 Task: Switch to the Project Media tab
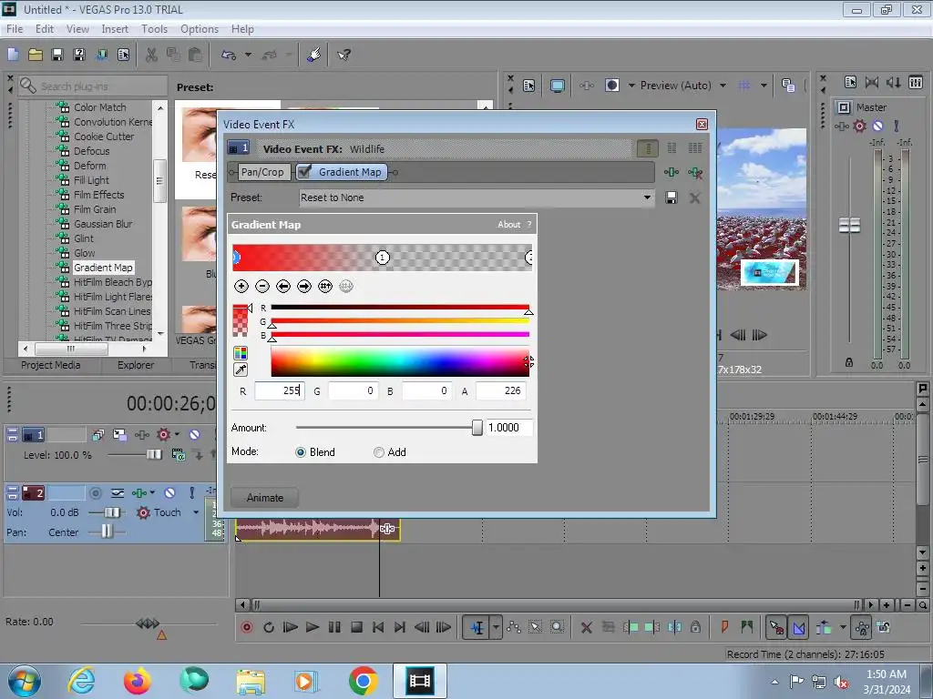click(51, 365)
